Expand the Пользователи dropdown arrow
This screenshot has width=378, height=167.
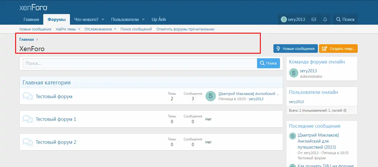coord(143,20)
